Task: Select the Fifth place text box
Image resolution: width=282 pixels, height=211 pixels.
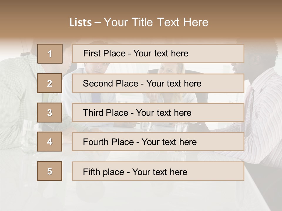Action: (158, 171)
